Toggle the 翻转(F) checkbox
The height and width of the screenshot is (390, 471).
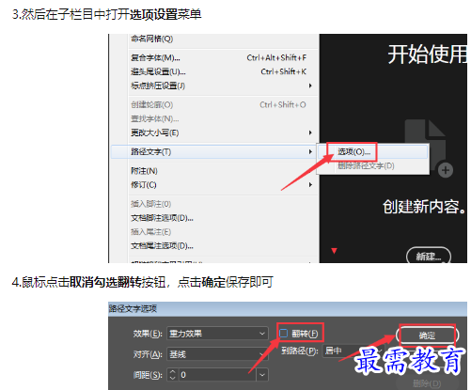(x=284, y=333)
